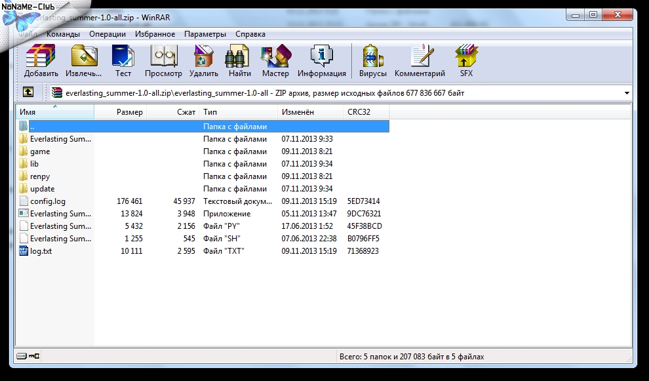
Task: Select the renpy folder name
Action: (40, 176)
